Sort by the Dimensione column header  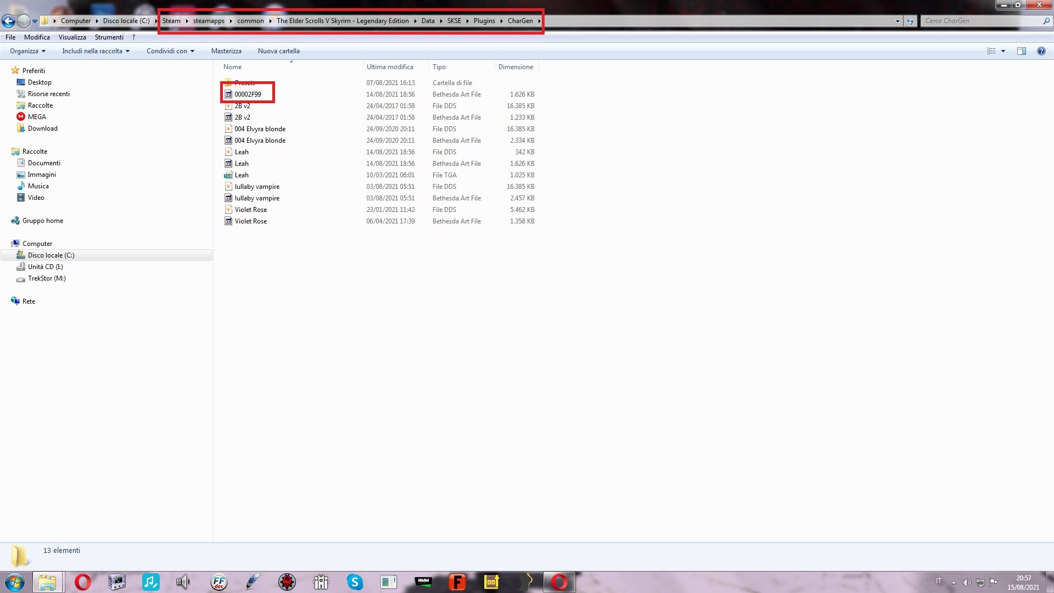pyautogui.click(x=516, y=67)
